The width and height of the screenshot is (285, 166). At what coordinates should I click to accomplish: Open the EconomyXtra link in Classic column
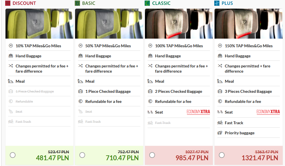(x=198, y=112)
